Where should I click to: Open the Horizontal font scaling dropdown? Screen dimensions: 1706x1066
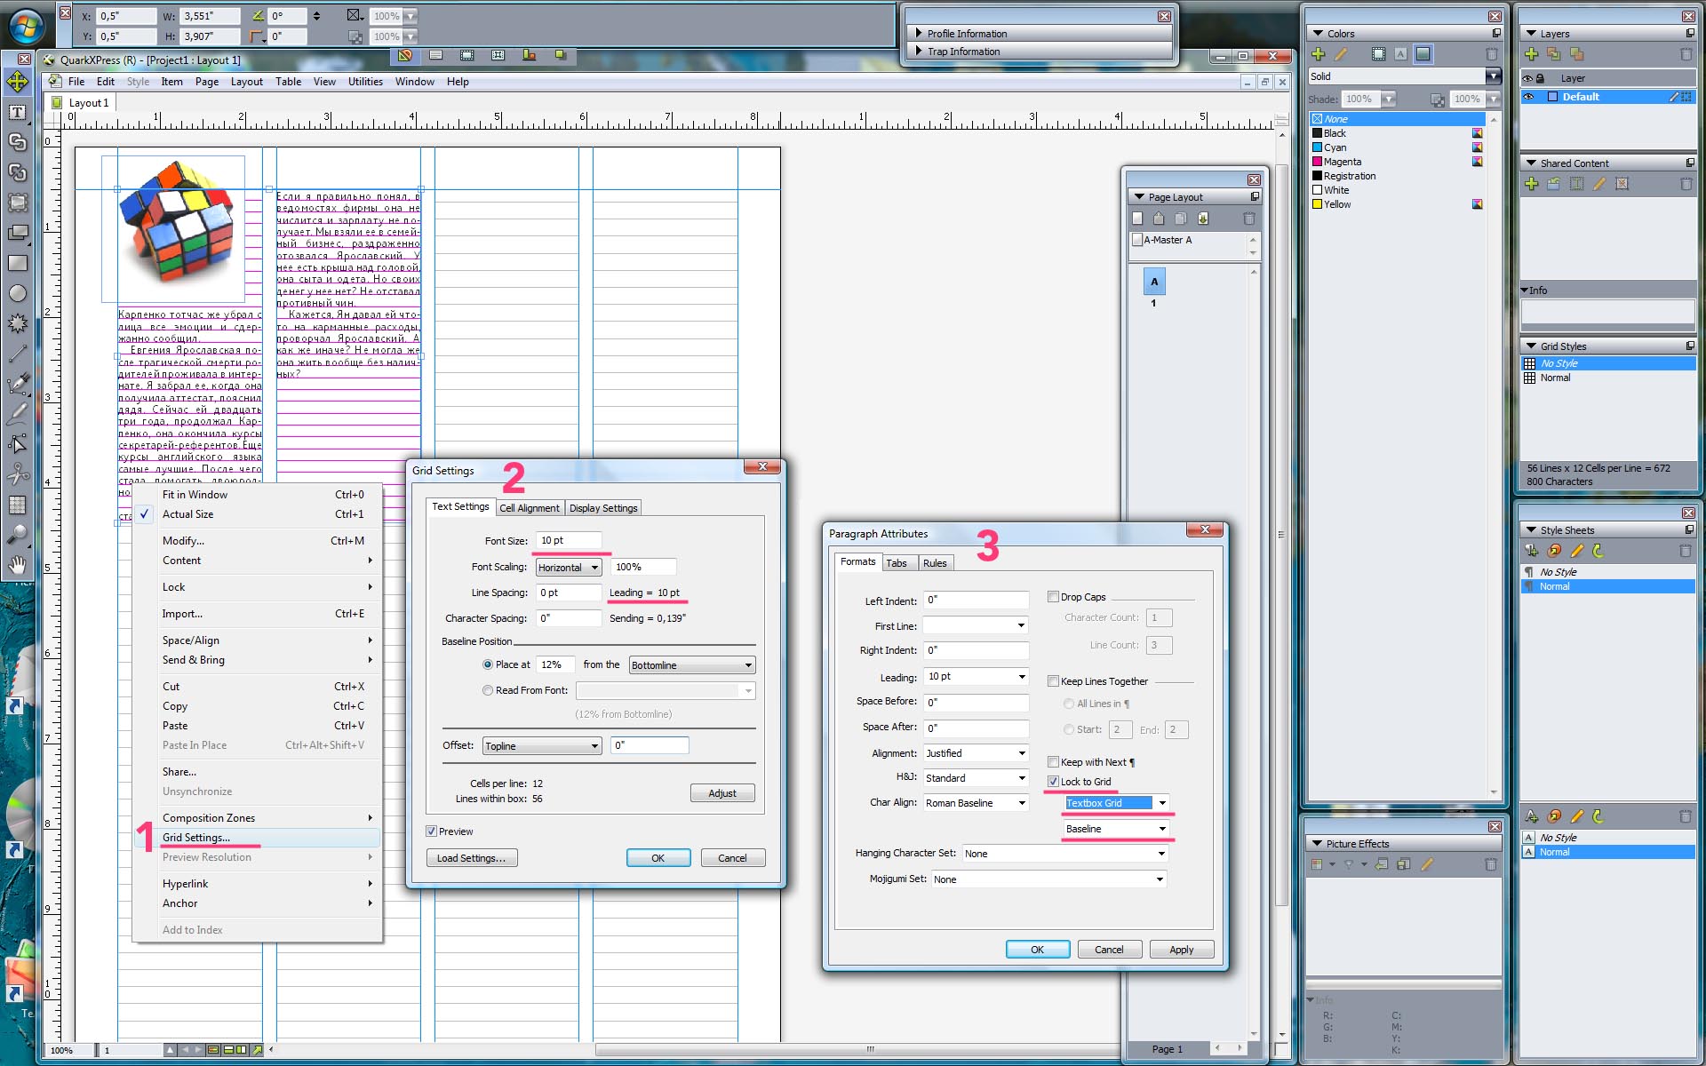click(x=569, y=568)
